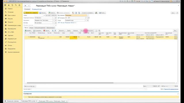Open KZT price type settings link
Screen dimensions: 184x103
point(67,23)
